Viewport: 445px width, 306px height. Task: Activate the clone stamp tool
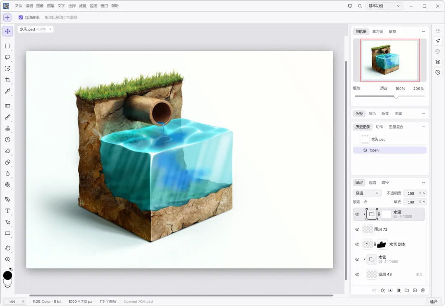pos(8,128)
